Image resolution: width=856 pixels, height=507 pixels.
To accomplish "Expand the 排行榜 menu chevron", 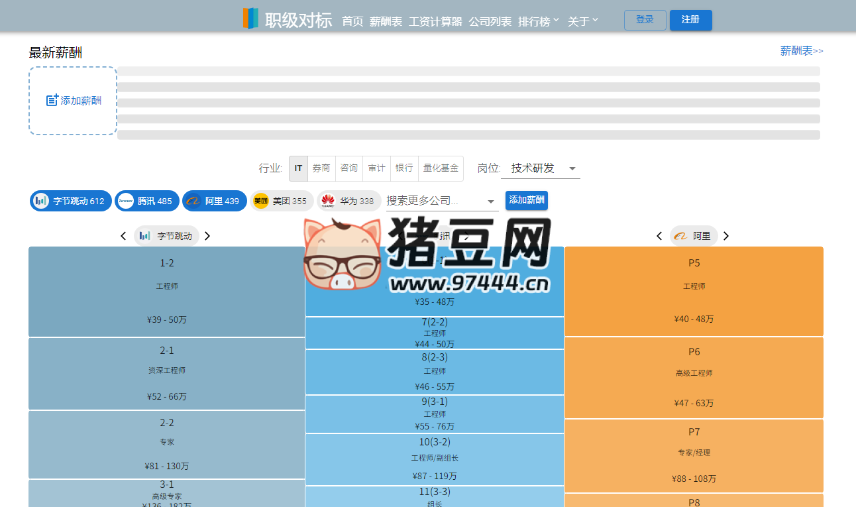I will pyautogui.click(x=555, y=21).
